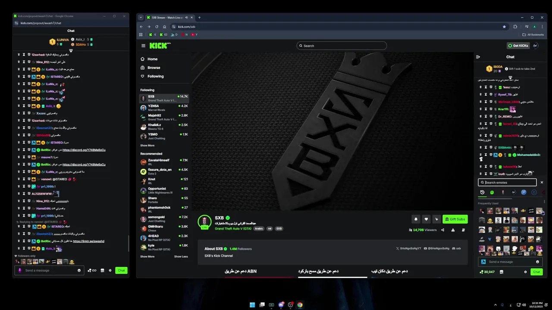Select the YSMO Just Chatting channel
552x310 pixels.
pyautogui.click(x=164, y=136)
